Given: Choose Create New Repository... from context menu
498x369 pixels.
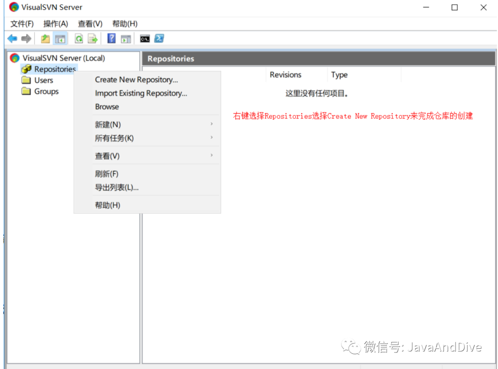Looking at the screenshot, I should pyautogui.click(x=148, y=79).
